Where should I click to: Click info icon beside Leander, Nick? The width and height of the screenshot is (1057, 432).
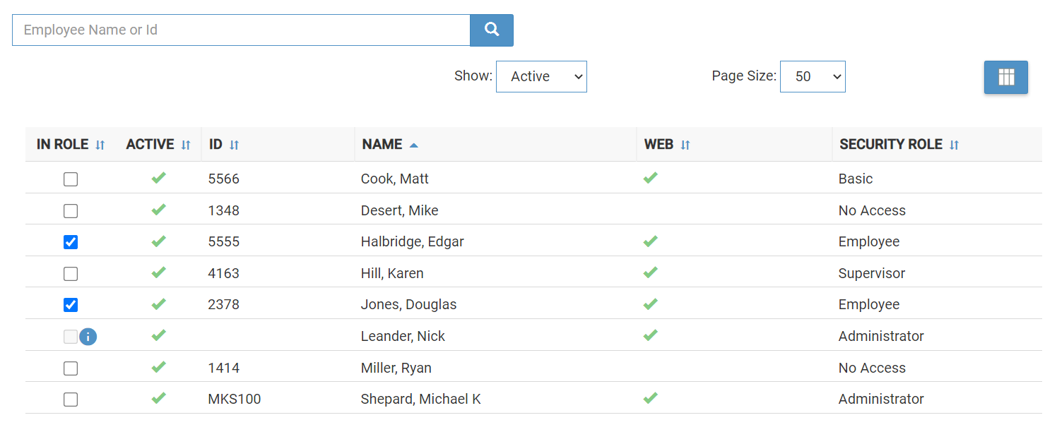(88, 337)
